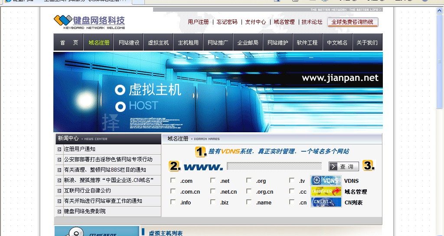Go to 首页 in the navigation bar

69,42
